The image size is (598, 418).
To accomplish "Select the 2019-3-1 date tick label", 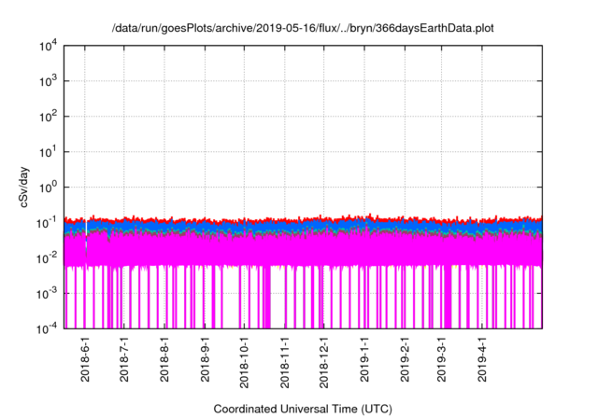I will click(441, 360).
